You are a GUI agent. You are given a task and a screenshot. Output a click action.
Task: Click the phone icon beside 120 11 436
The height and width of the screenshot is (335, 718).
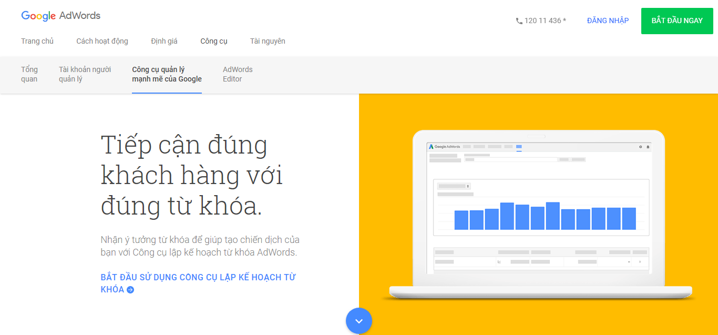tap(519, 21)
